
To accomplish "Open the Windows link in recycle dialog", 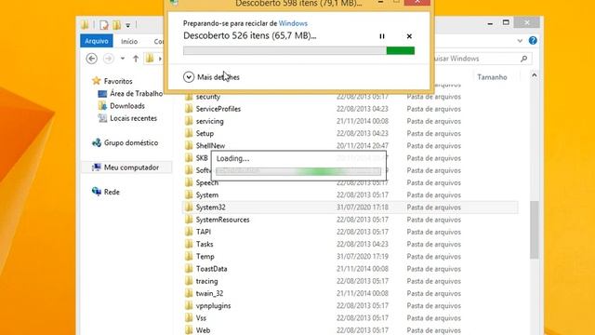I will tap(293, 23).
